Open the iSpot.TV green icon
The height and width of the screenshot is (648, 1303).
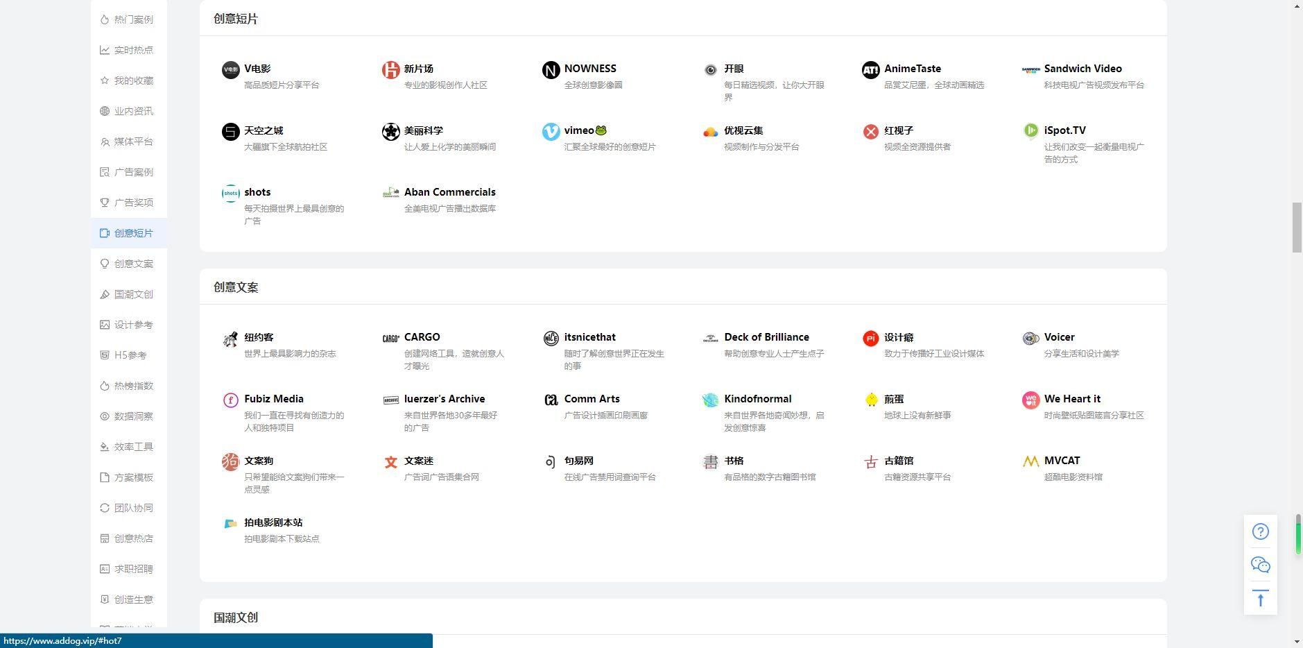click(x=1030, y=130)
